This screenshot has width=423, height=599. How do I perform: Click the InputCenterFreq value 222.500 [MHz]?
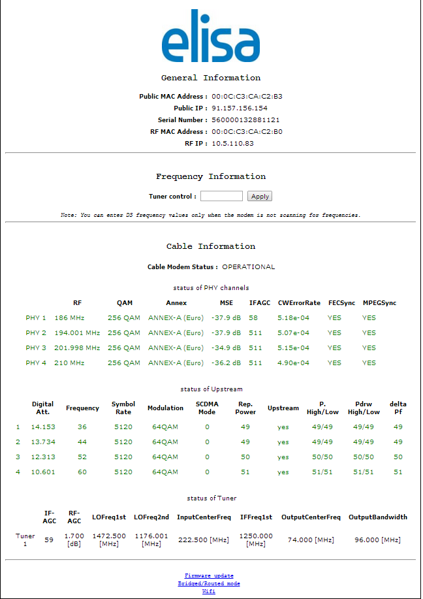(x=204, y=540)
